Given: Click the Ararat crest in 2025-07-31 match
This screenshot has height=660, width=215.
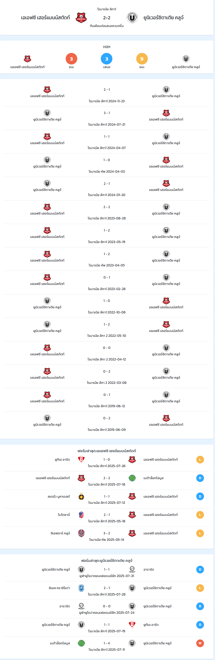Looking at the screenshot, I should pos(132,569).
